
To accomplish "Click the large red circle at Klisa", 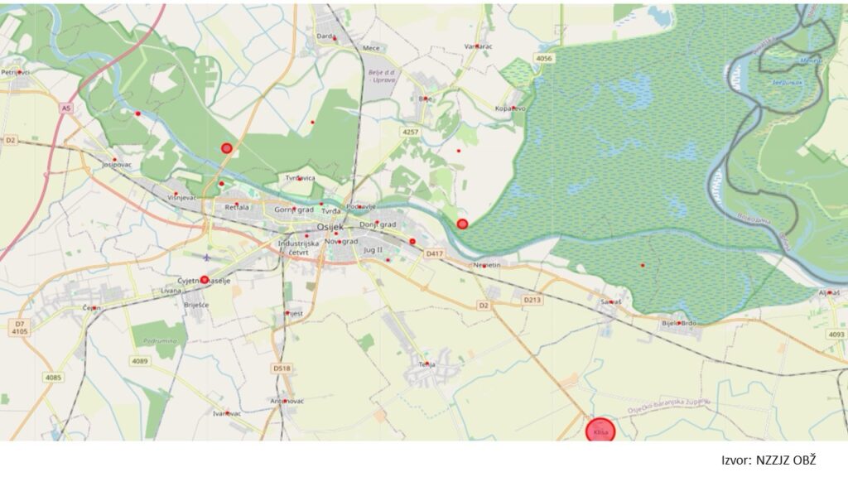I will [x=600, y=431].
